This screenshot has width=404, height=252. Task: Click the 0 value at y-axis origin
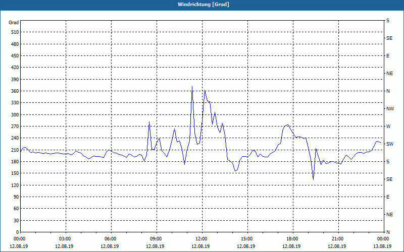pyautogui.click(x=18, y=232)
